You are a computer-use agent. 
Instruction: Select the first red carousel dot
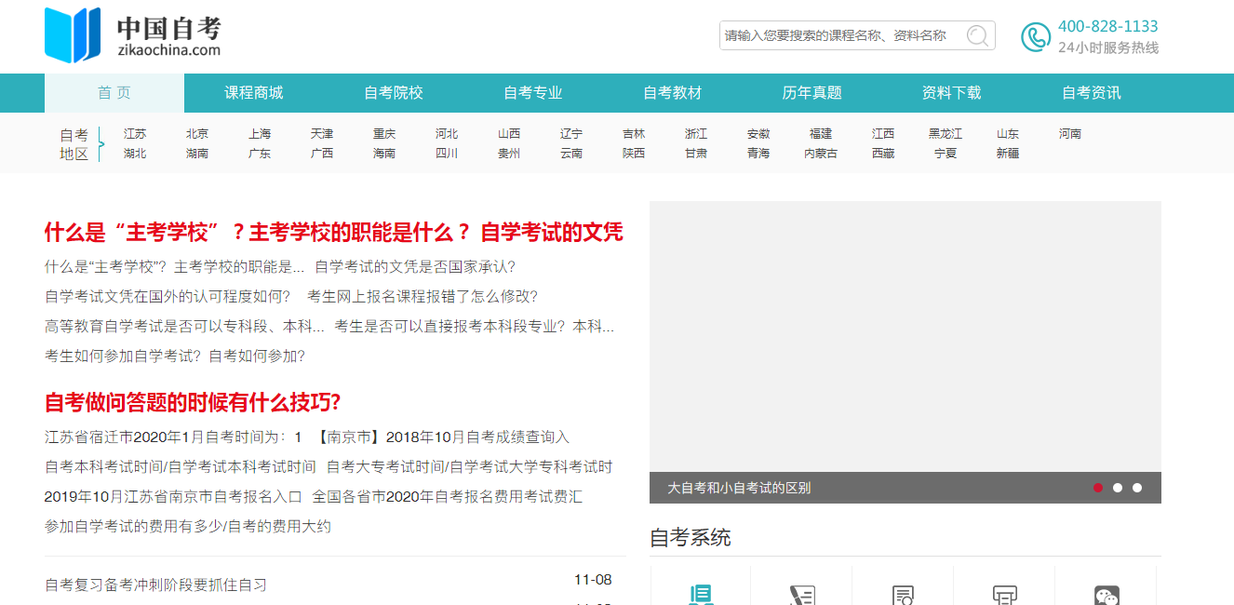[1098, 488]
